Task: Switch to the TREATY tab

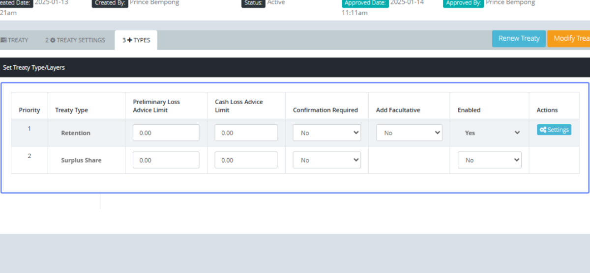Action: tap(15, 40)
